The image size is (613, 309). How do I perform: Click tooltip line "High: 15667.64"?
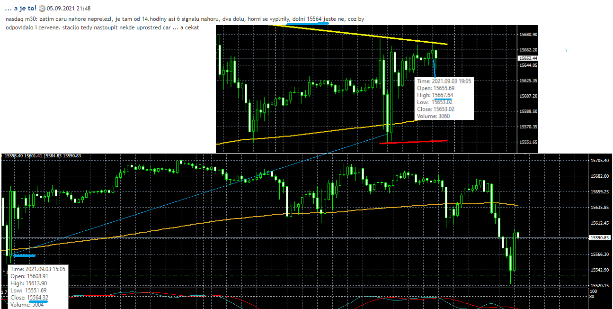click(435, 95)
